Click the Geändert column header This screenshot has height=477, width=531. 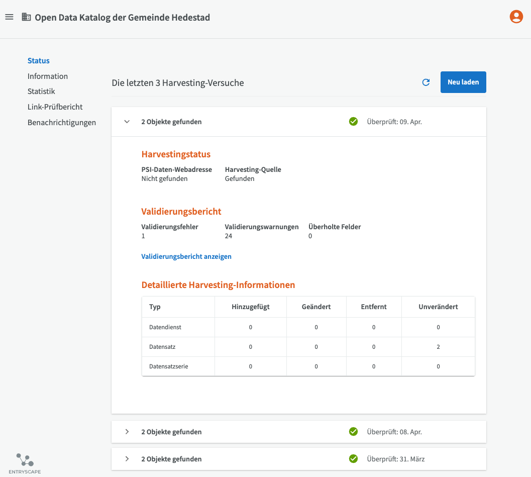pos(316,307)
